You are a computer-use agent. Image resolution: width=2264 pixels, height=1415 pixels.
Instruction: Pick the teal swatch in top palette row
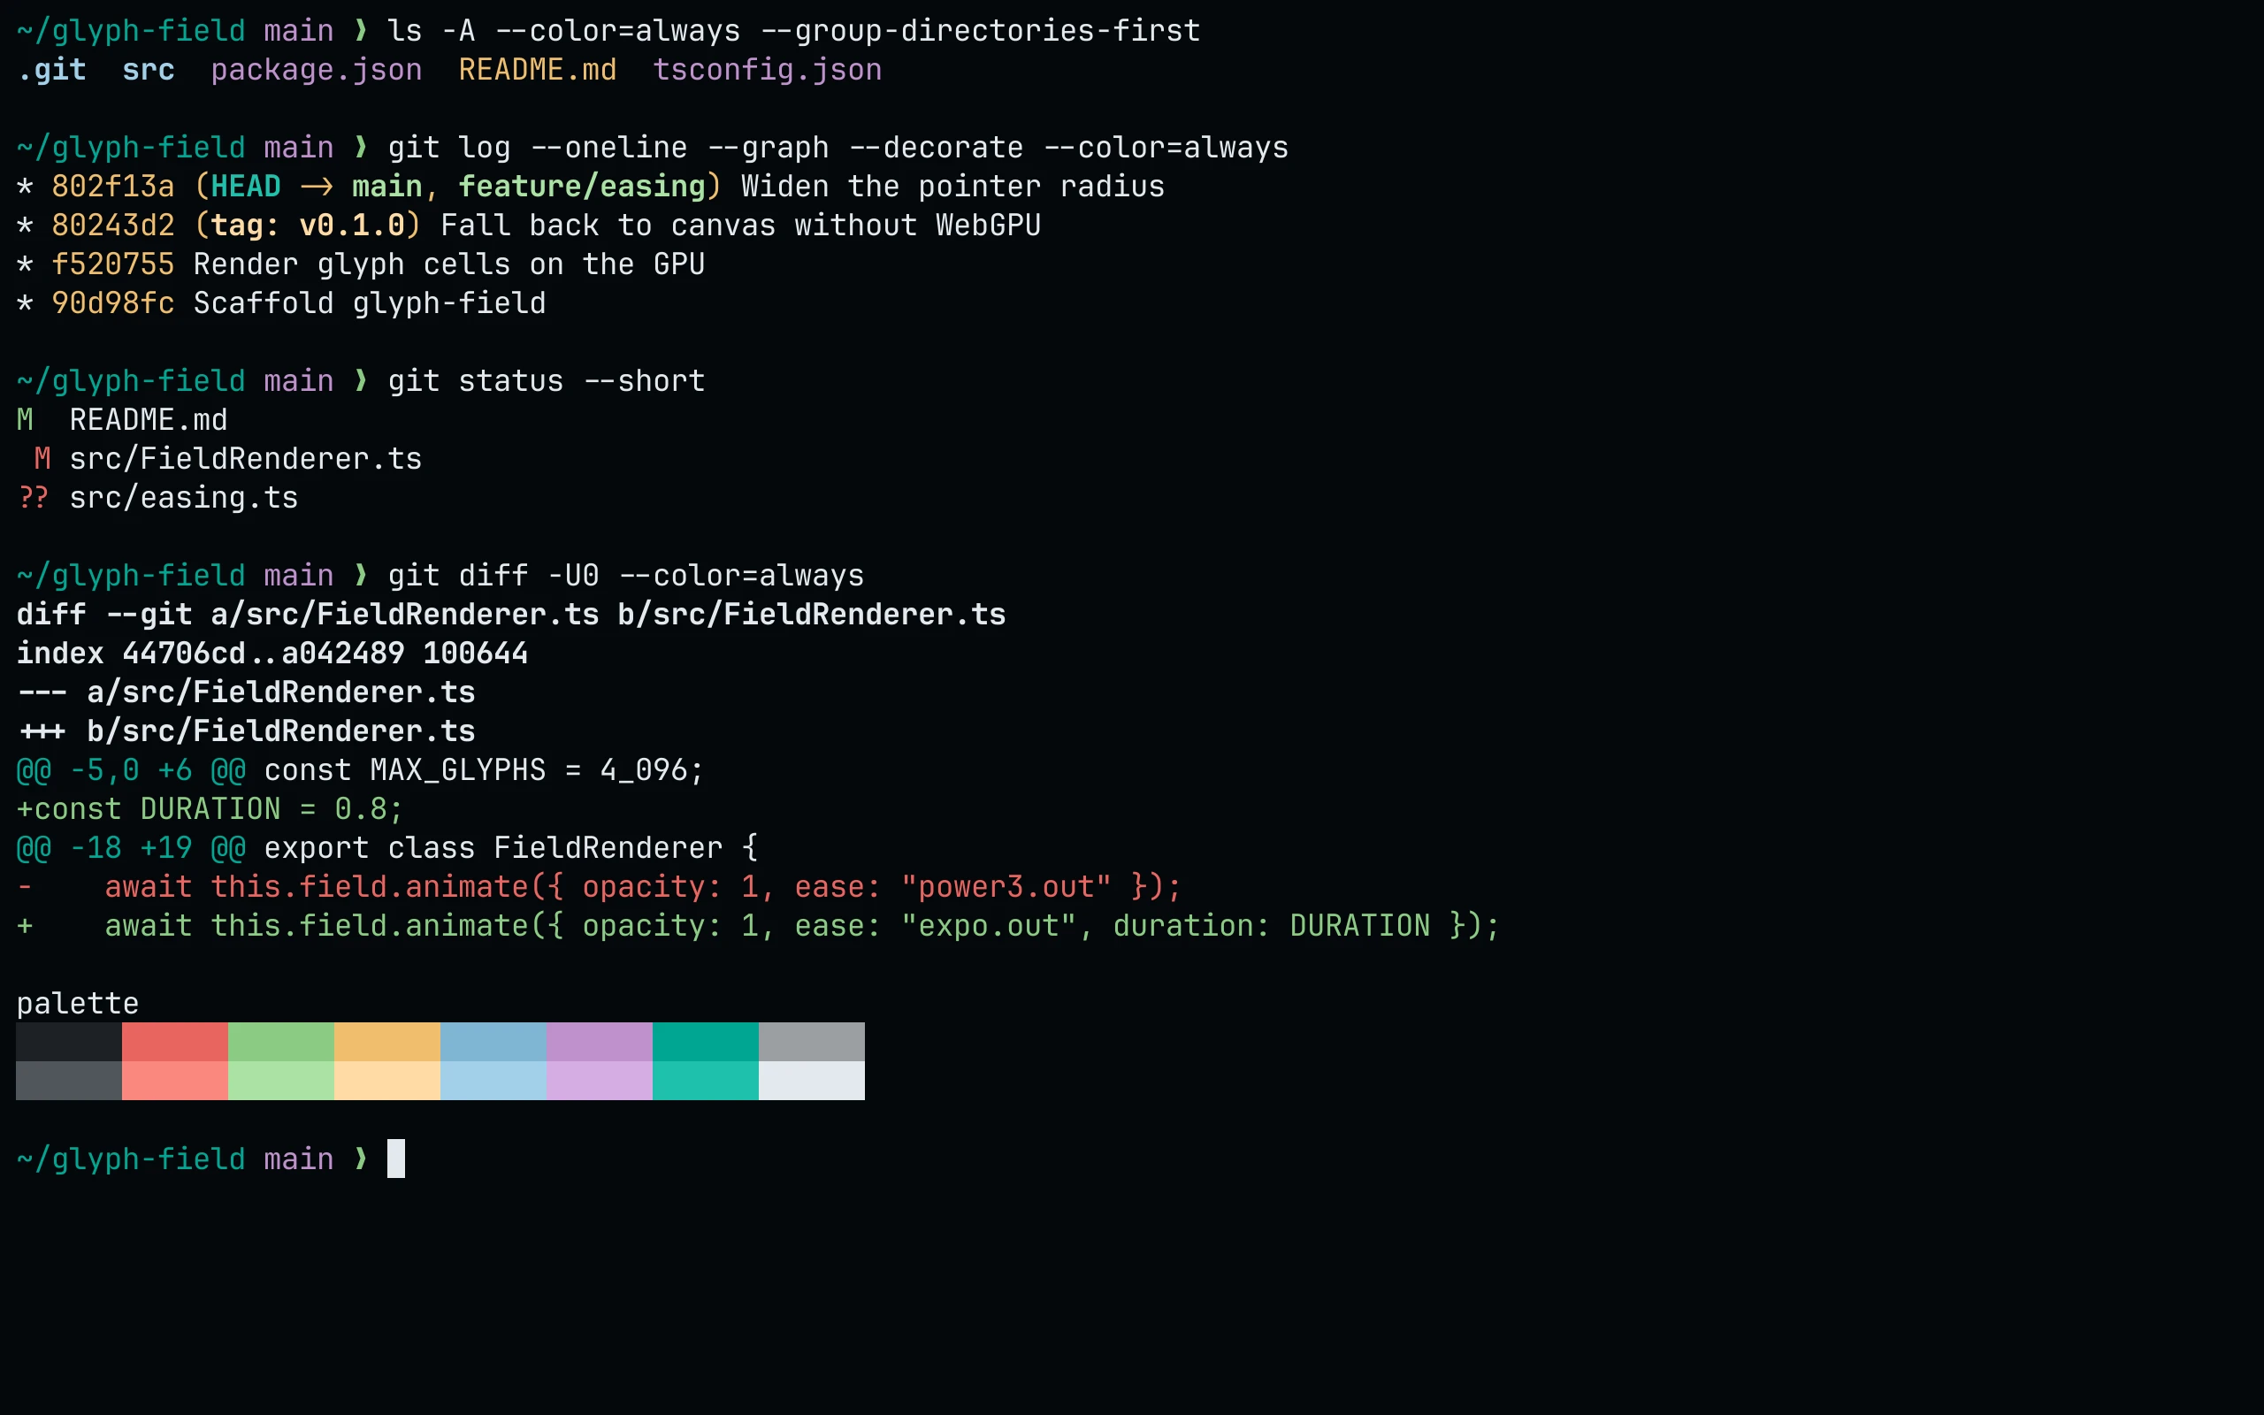pyautogui.click(x=706, y=1042)
